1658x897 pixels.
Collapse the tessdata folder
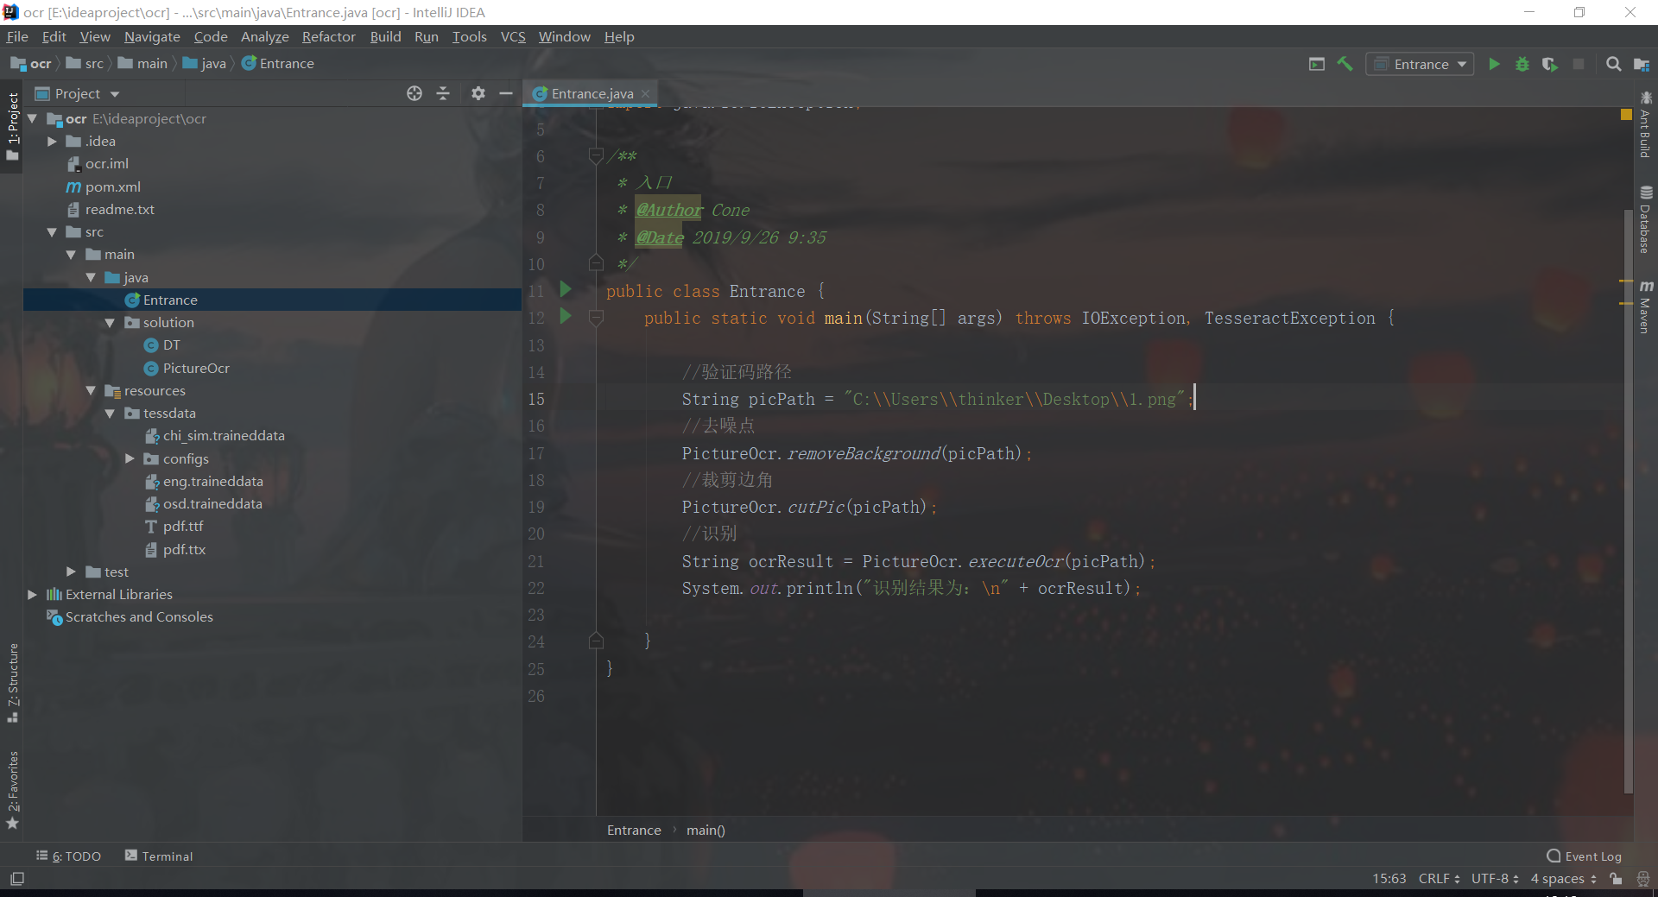110,414
